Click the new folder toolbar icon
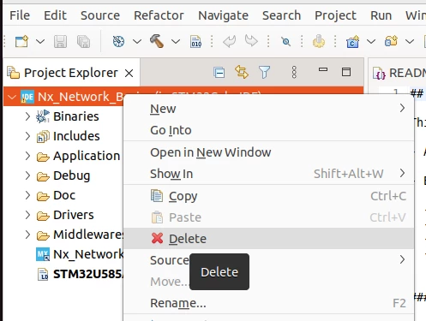 pos(391,41)
